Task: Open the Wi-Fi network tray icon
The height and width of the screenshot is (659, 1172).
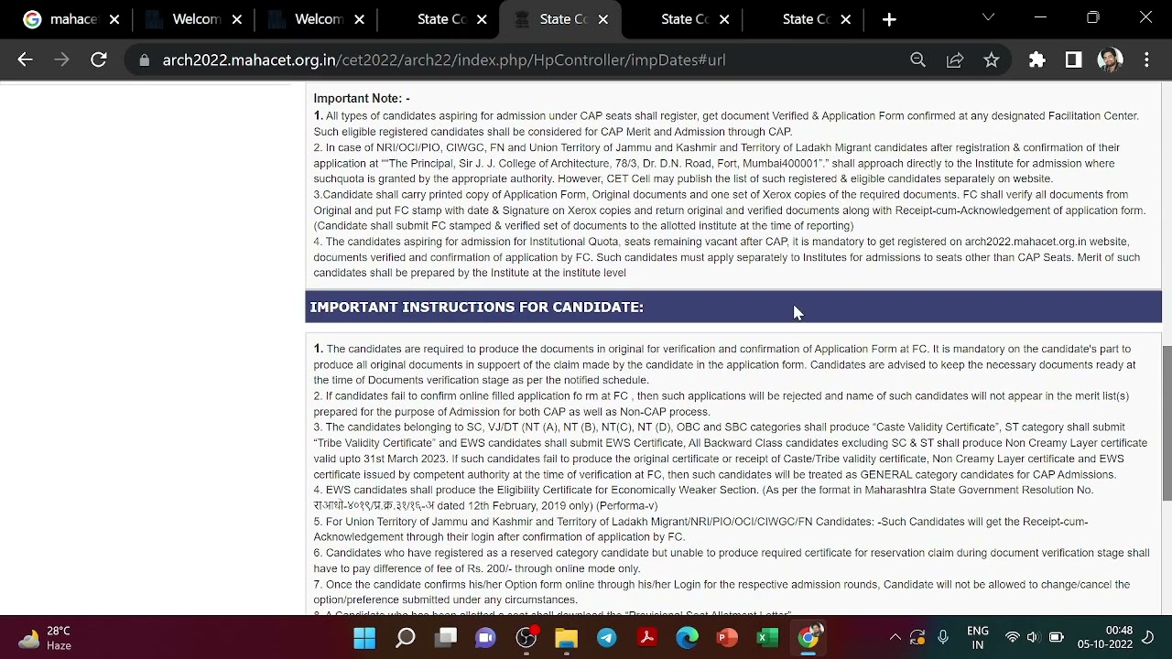Action: (x=1012, y=638)
